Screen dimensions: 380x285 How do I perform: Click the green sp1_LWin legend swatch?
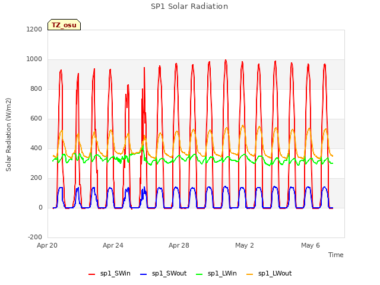click(199, 274)
